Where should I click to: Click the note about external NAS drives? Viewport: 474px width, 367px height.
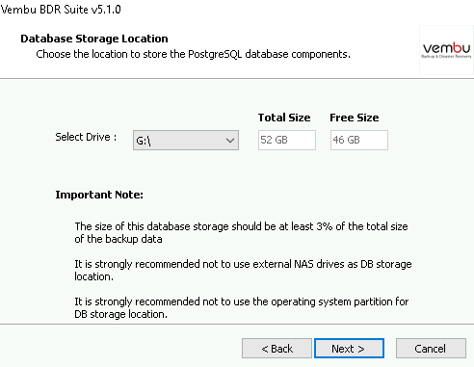243,270
